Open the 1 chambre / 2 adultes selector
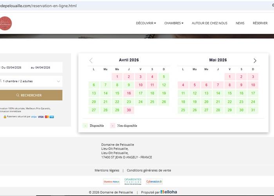Screen dimensions: 274x196 click(x=31, y=81)
